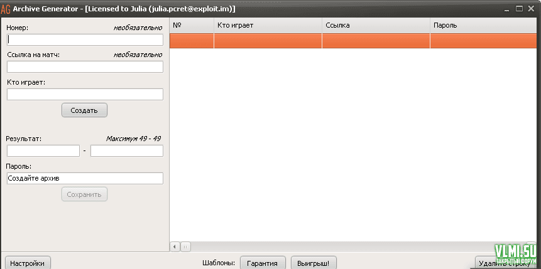This screenshot has height=269, width=541.
Task: Click the Сохранить button
Action: click(x=84, y=194)
